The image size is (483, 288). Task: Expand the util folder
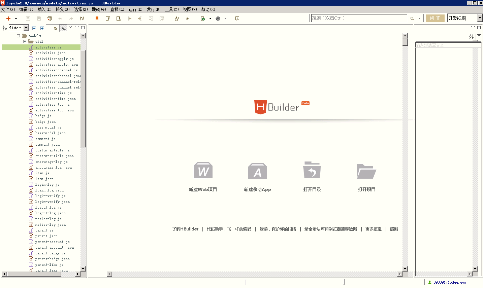tap(25, 41)
